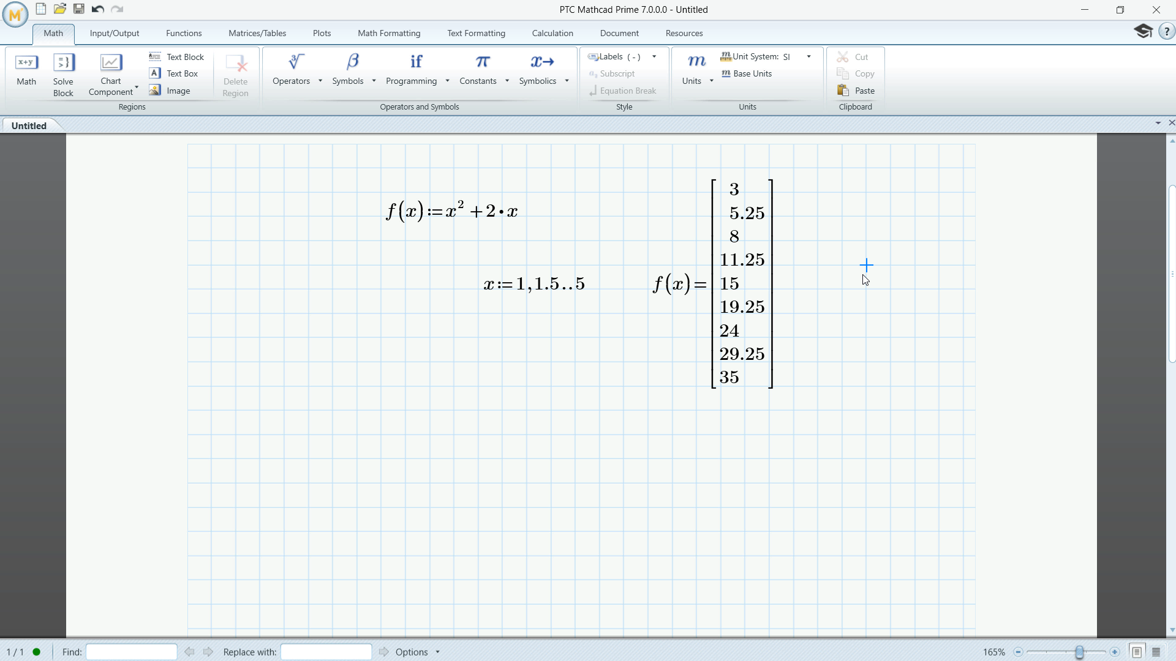Expand the Labels dropdown
The width and height of the screenshot is (1176, 661).
pos(654,57)
